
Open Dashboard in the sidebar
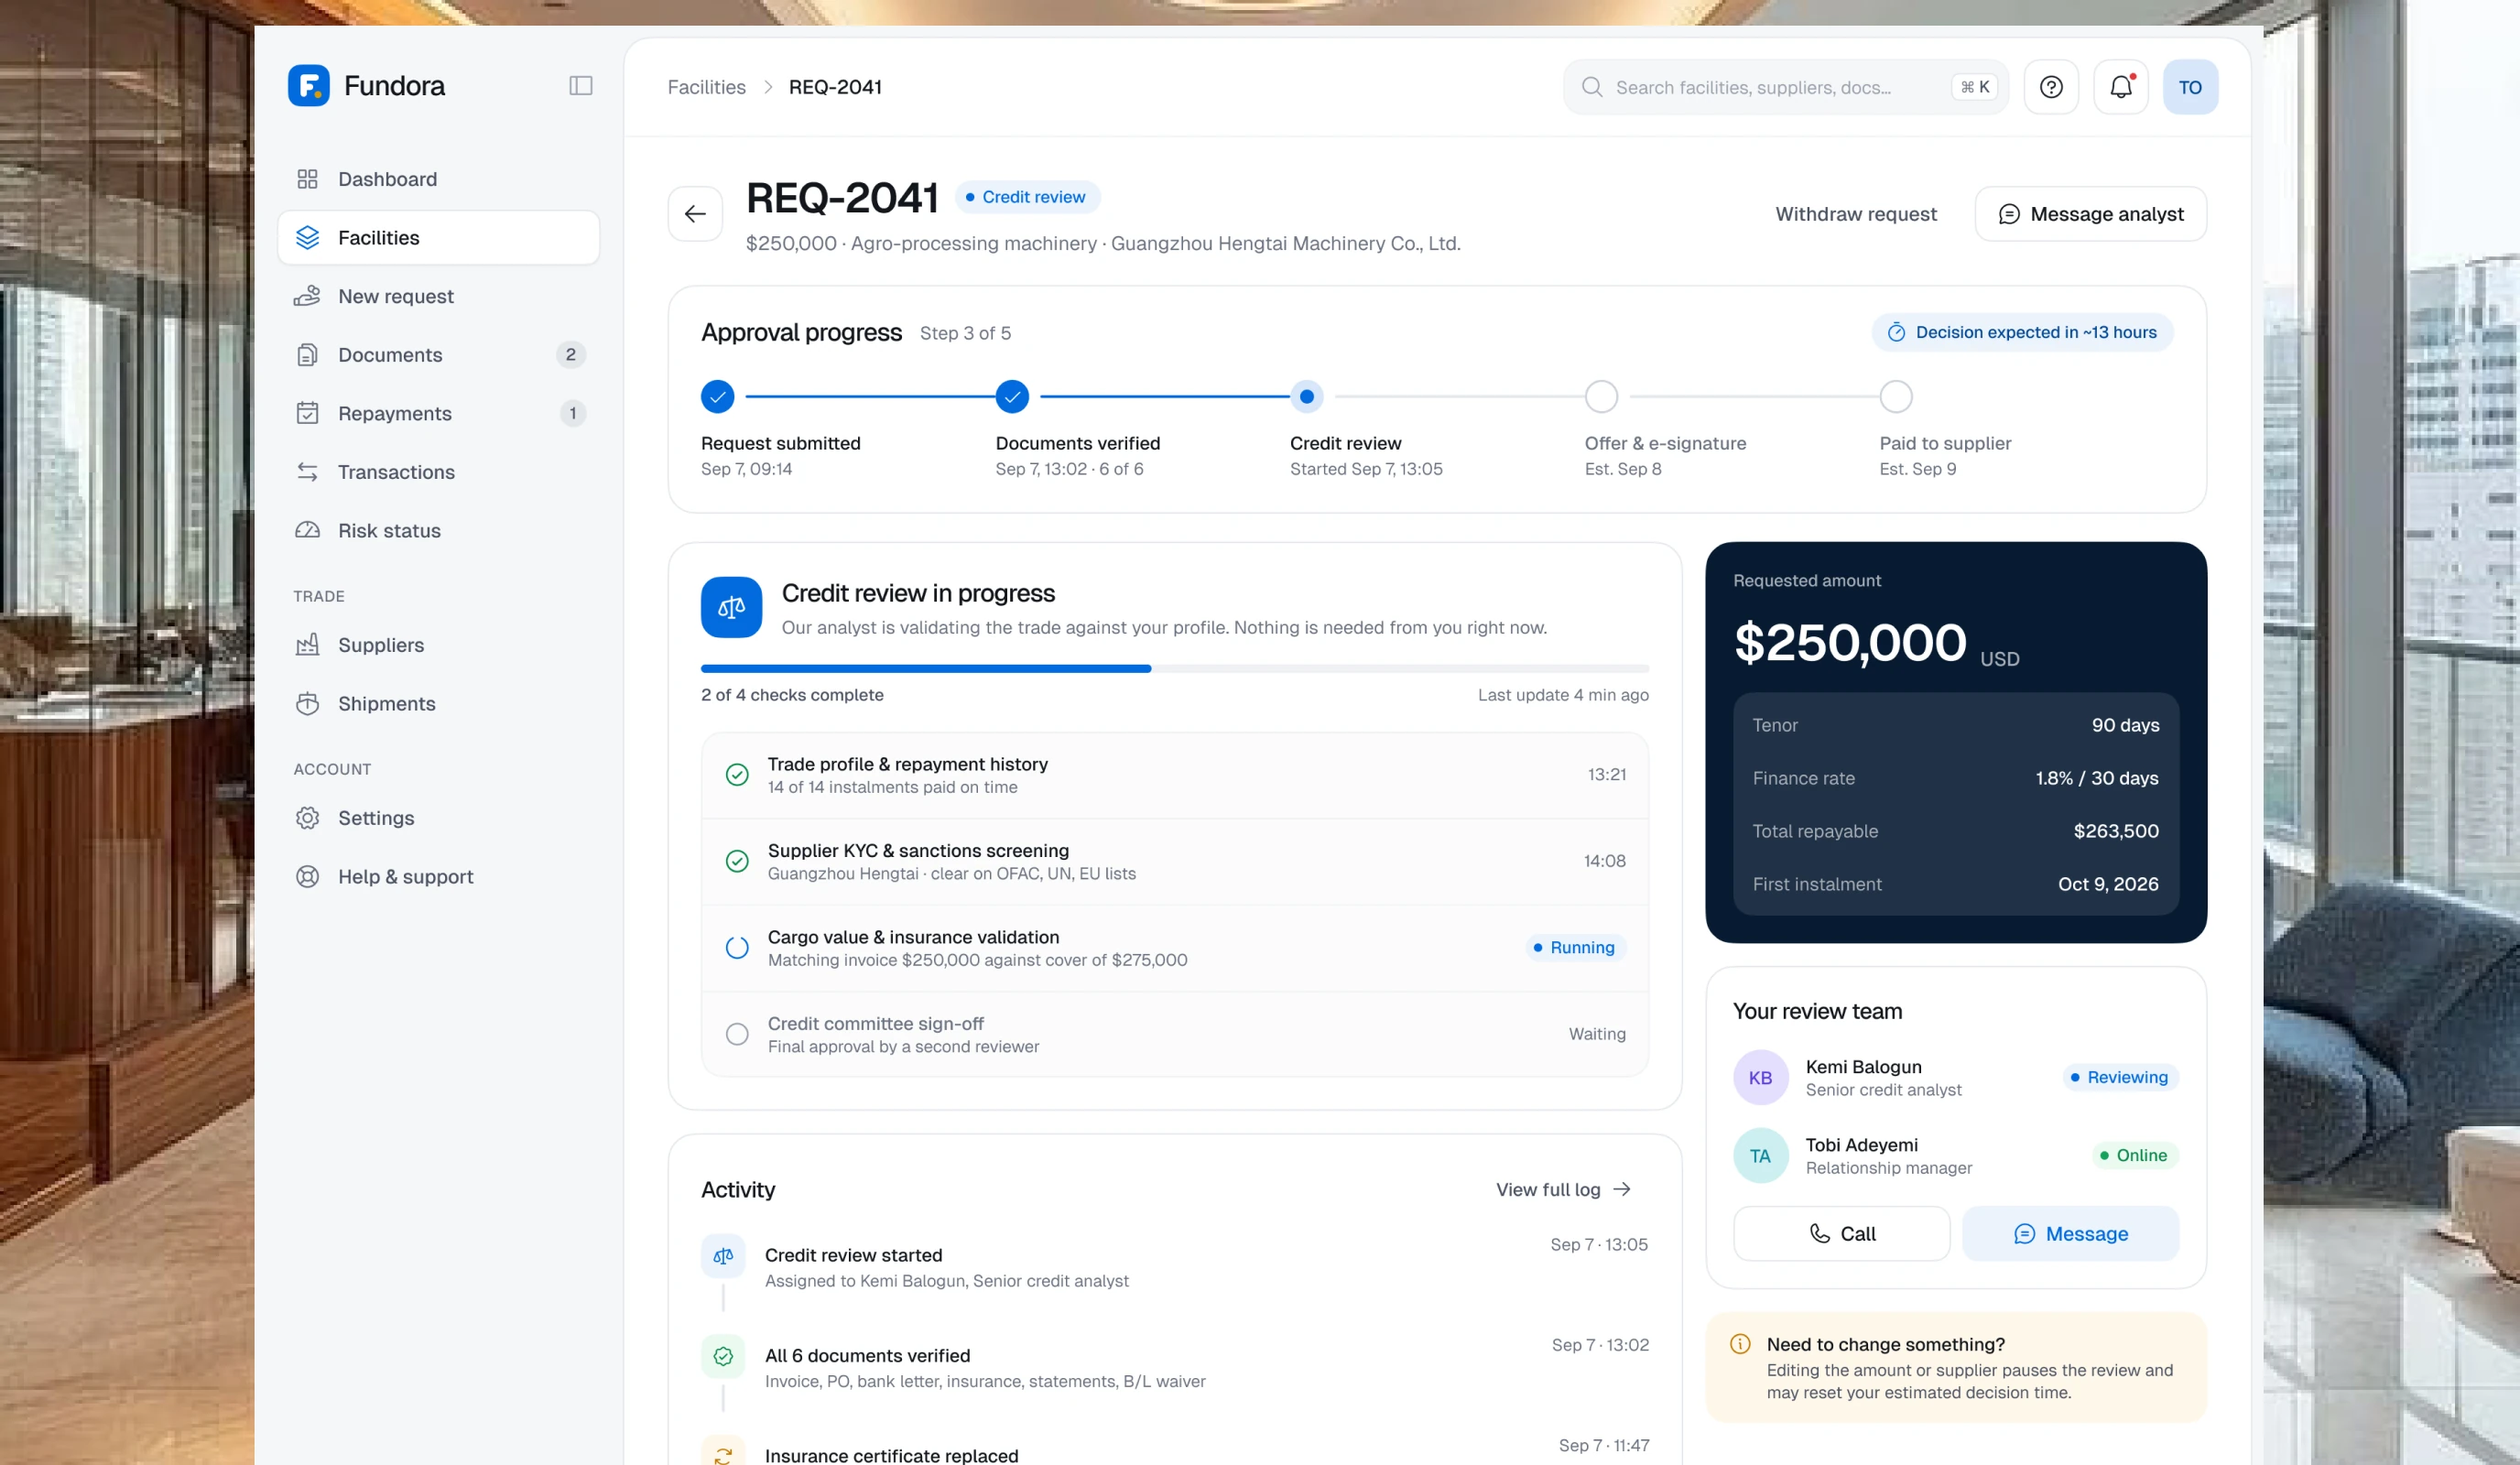pyautogui.click(x=438, y=179)
